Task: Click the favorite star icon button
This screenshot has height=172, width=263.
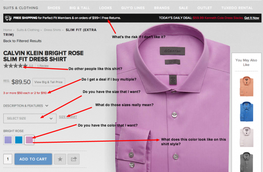Action: 60,159
